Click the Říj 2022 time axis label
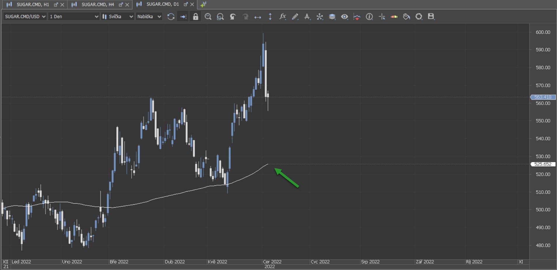 click(x=474, y=262)
